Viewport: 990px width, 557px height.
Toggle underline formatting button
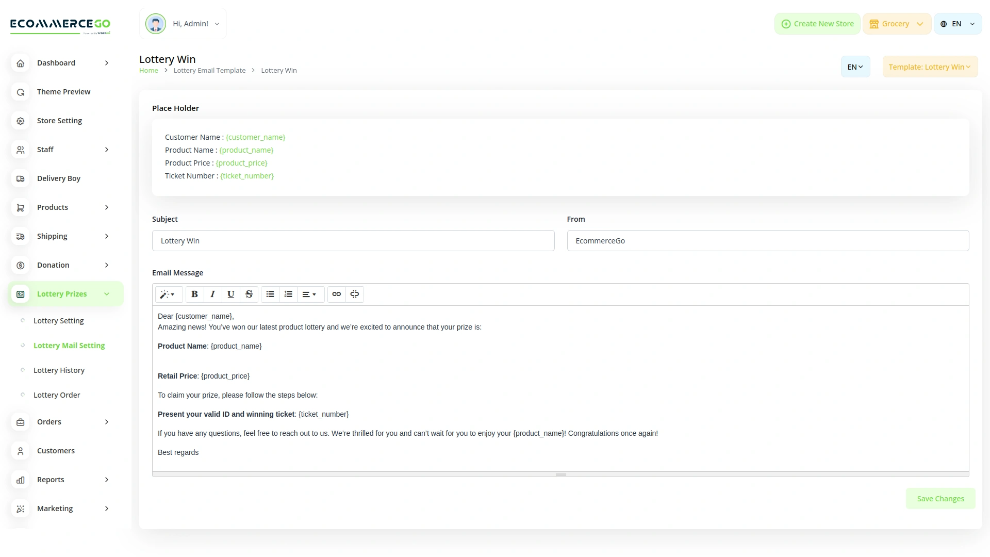pyautogui.click(x=230, y=294)
